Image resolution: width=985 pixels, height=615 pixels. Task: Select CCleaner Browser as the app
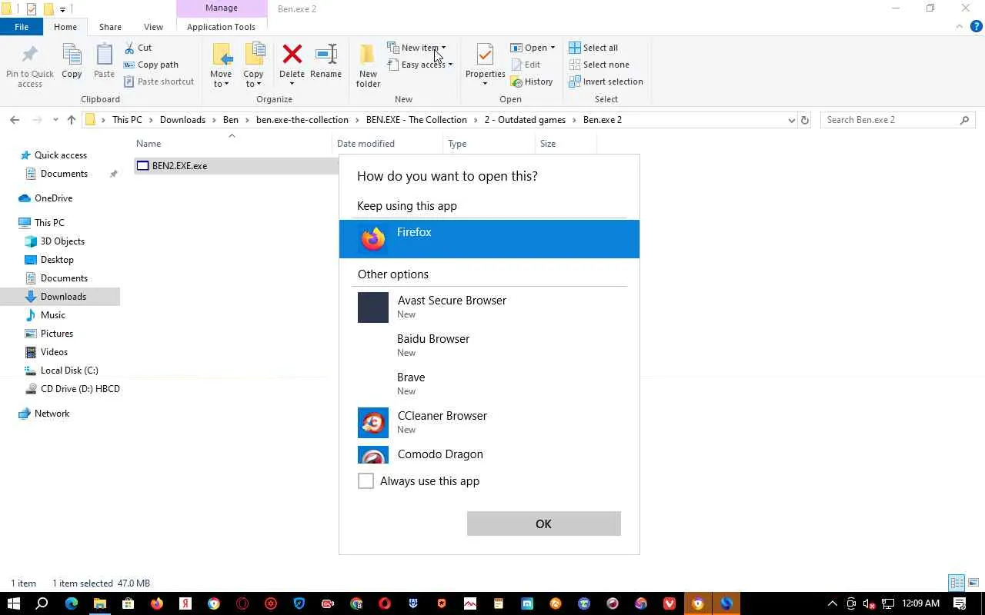click(x=489, y=422)
